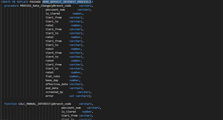Click the procedure keyword

[x=11, y=6]
